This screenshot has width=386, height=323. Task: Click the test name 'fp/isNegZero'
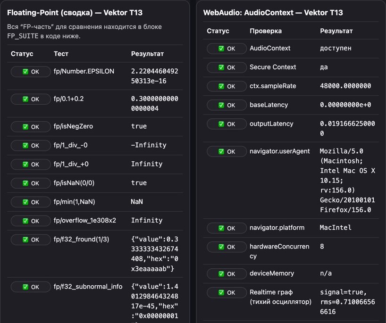coord(73,126)
